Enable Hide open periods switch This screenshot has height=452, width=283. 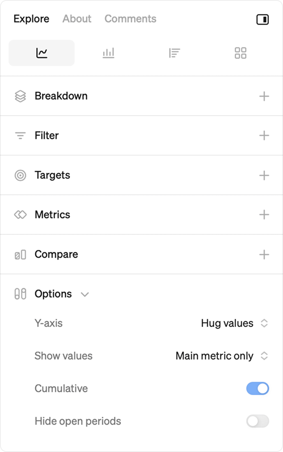point(257,421)
